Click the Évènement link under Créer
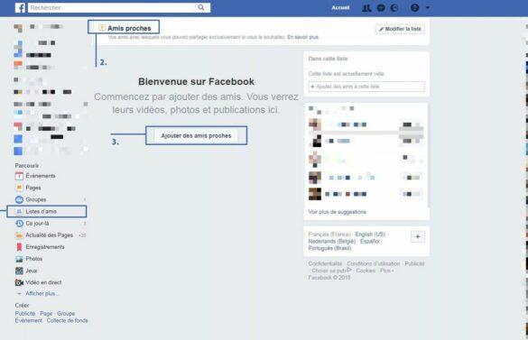 [x=29, y=320]
